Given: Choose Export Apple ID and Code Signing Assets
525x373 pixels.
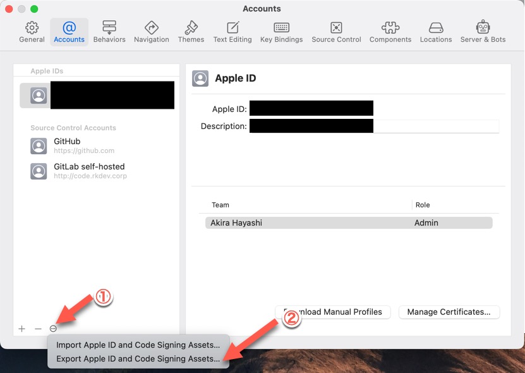Looking at the screenshot, I should (138, 358).
